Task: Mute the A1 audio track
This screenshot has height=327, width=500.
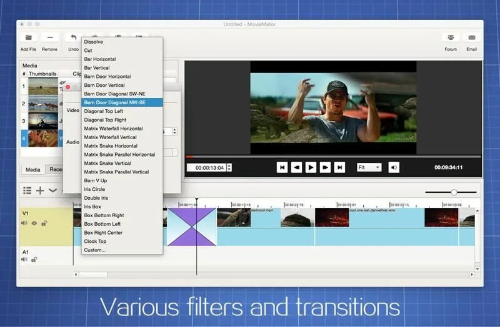Action: (x=24, y=260)
